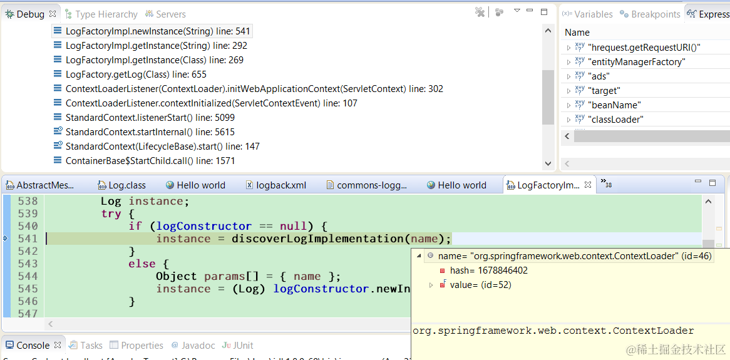The height and width of the screenshot is (360, 730).
Task: Open the second Hello world browser tab
Action: click(456, 185)
